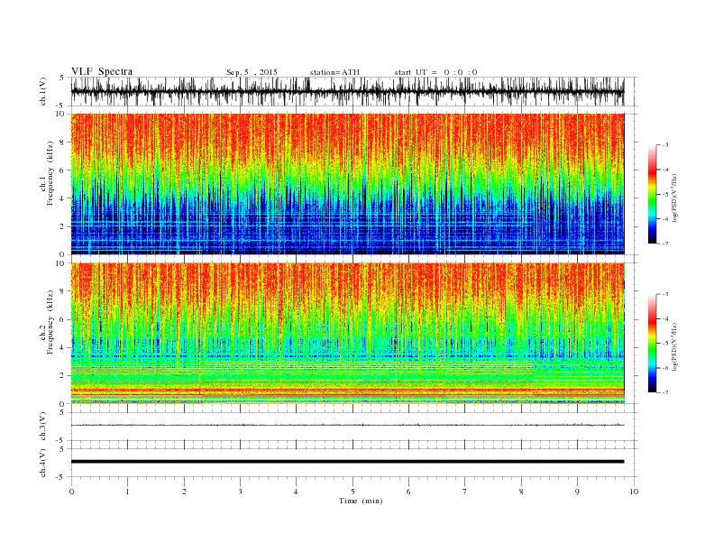Click the "ch.4(V)" axis label
The height and width of the screenshot is (552, 714).
43,463
